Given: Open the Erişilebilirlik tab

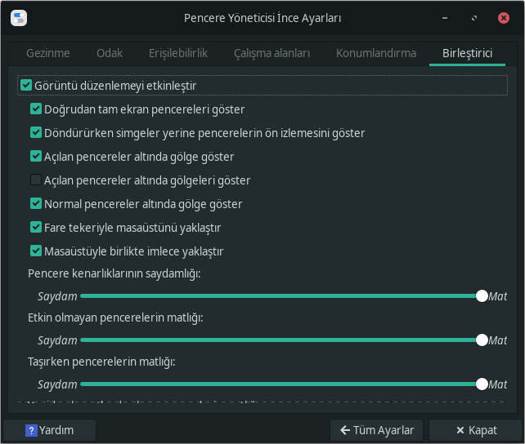Looking at the screenshot, I should click(178, 53).
